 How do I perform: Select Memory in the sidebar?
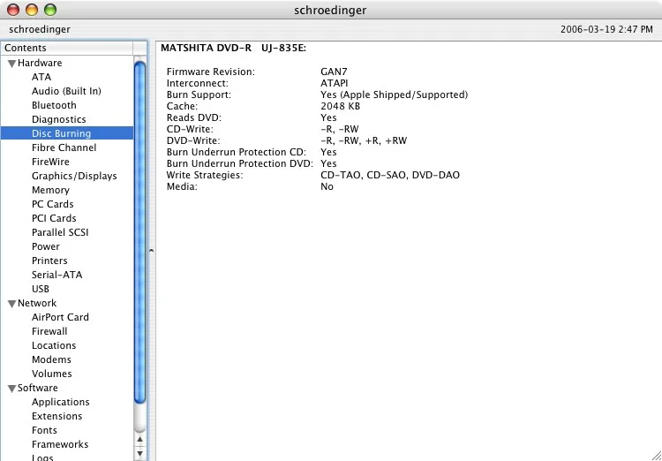point(50,190)
